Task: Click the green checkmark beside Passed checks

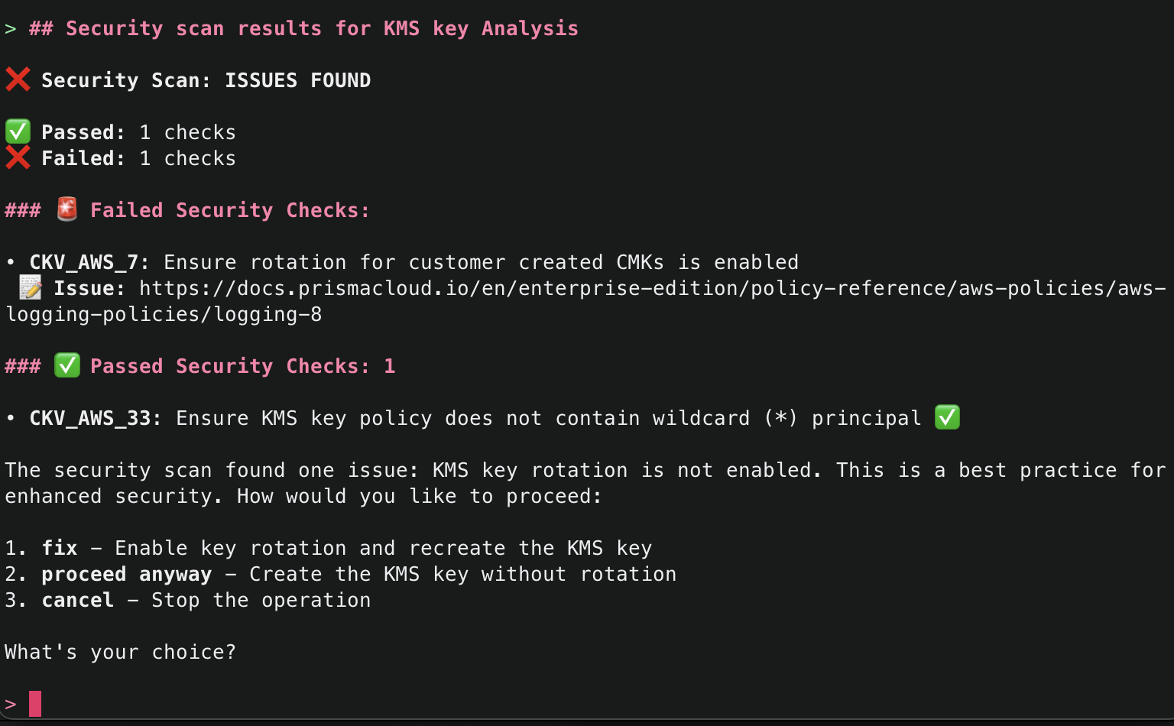Action: pos(18,131)
